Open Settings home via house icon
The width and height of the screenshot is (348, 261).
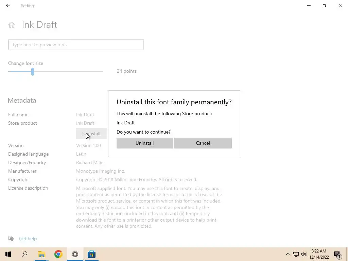(x=12, y=24)
